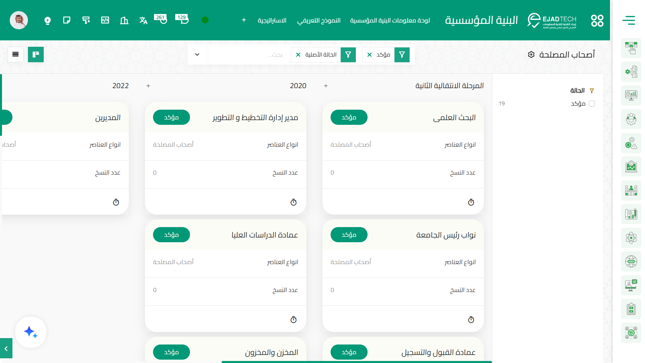Open the sidebar shapes warning icon

click(631, 143)
